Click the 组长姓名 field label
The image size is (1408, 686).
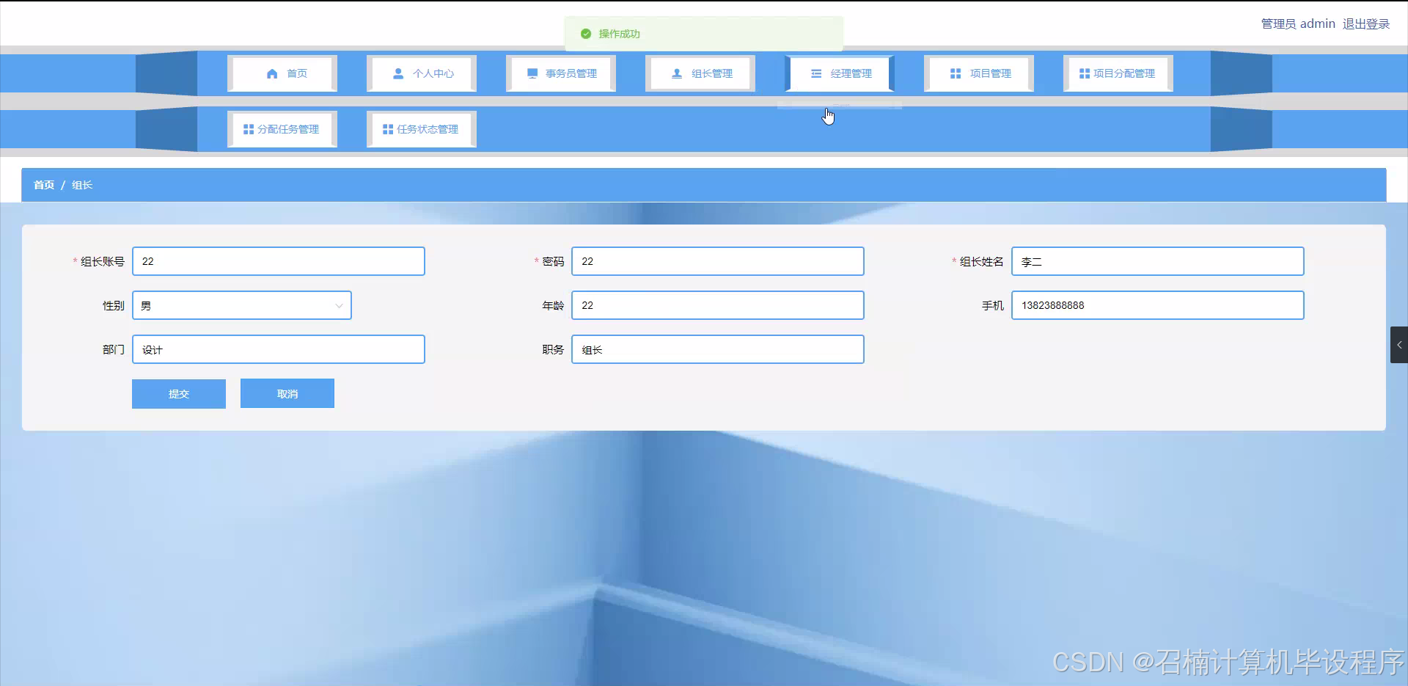coord(982,261)
